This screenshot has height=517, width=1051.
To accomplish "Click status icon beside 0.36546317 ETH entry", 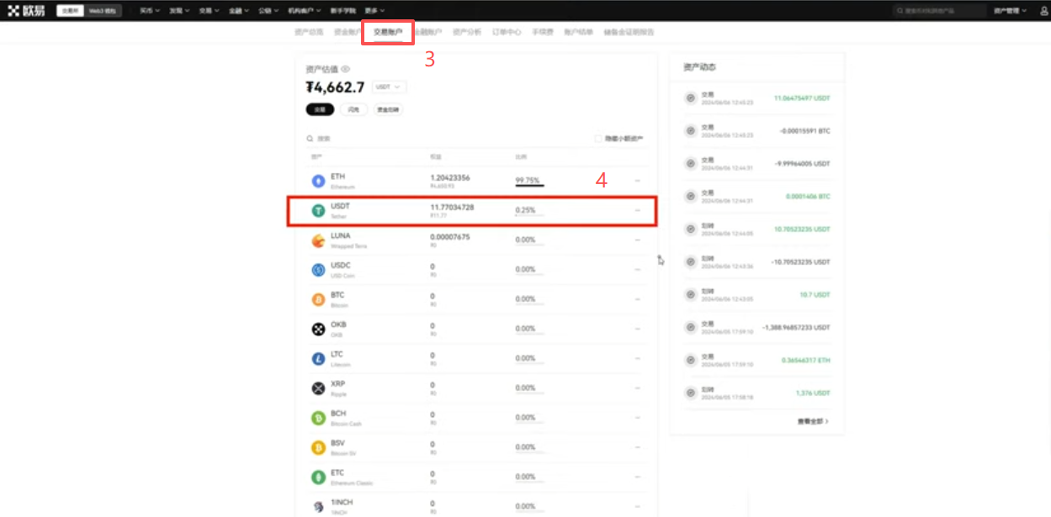I will click(691, 360).
